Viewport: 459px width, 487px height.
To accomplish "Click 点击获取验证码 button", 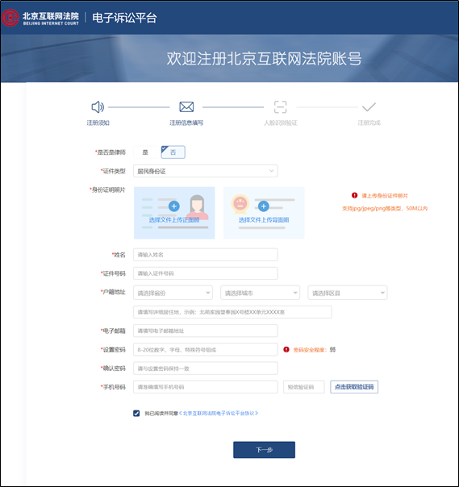I will (354, 387).
